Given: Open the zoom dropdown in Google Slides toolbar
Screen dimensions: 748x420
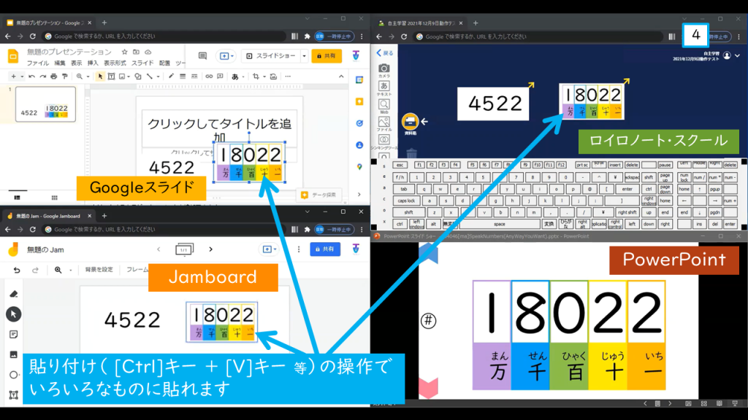Looking at the screenshot, I should pyautogui.click(x=88, y=76).
